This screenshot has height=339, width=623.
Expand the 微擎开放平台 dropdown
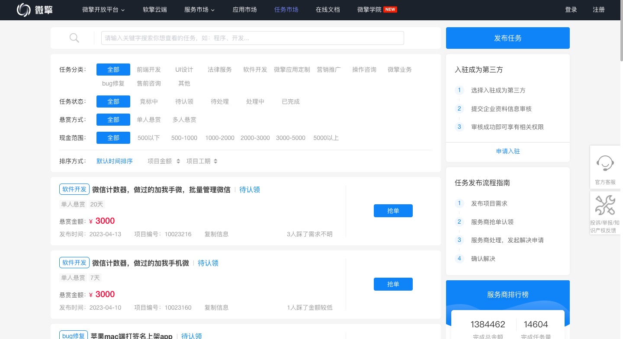103,10
